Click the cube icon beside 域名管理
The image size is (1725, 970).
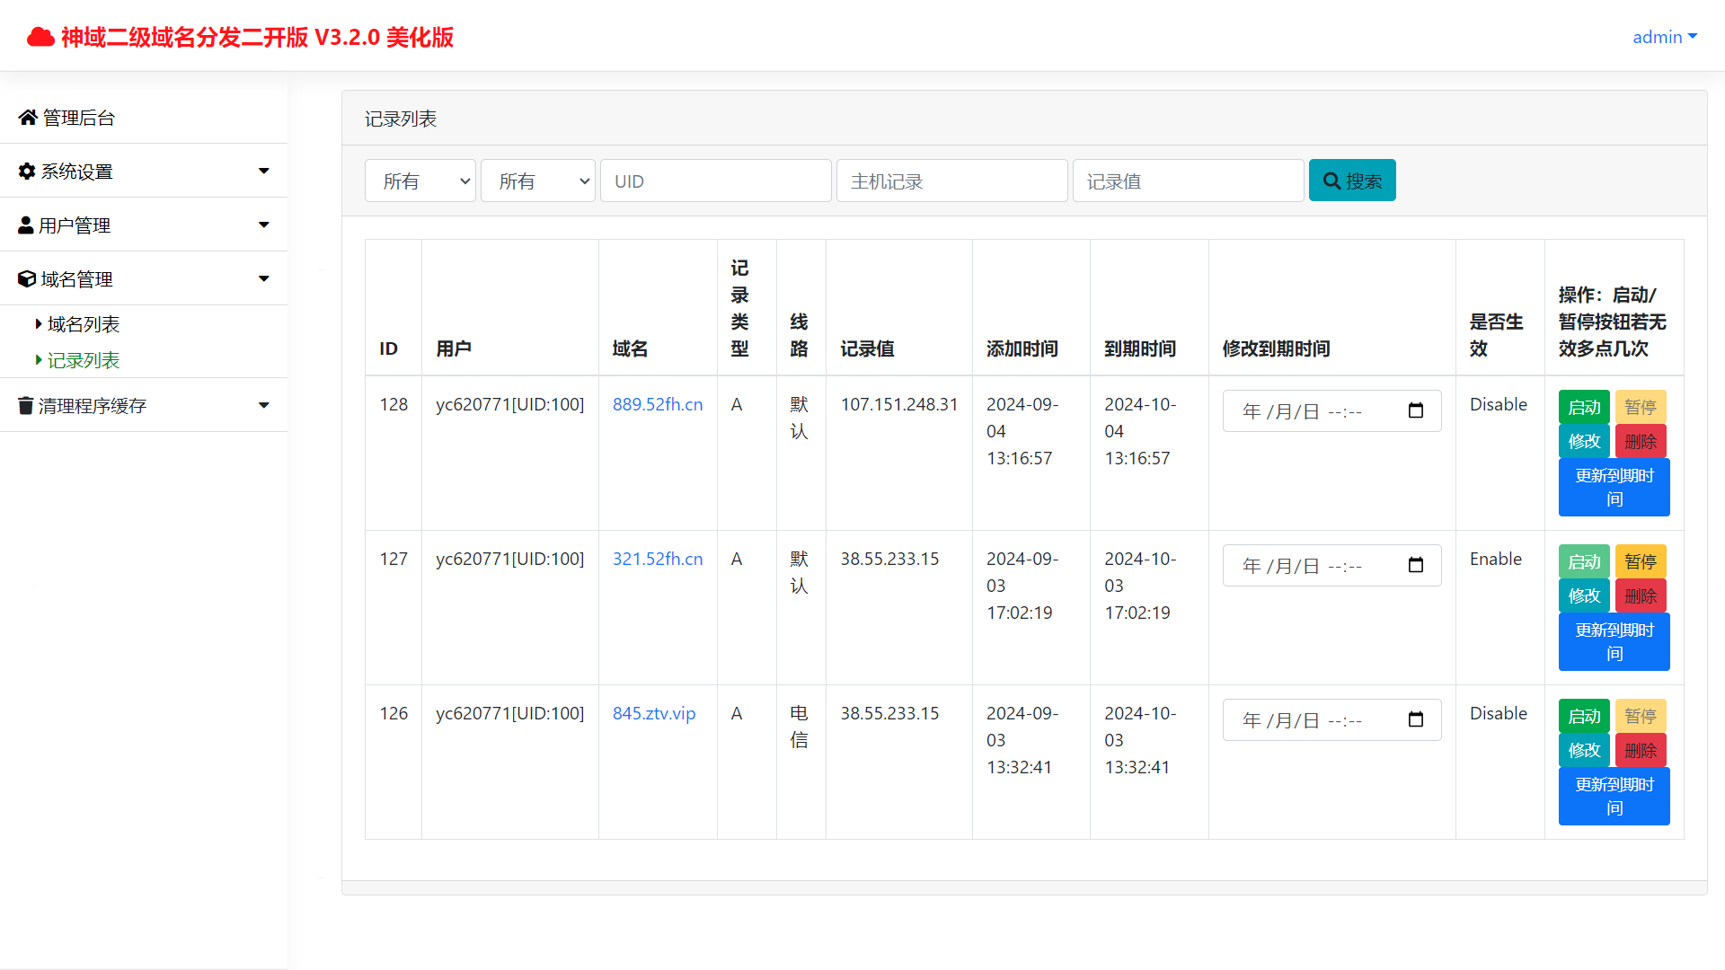tap(27, 279)
